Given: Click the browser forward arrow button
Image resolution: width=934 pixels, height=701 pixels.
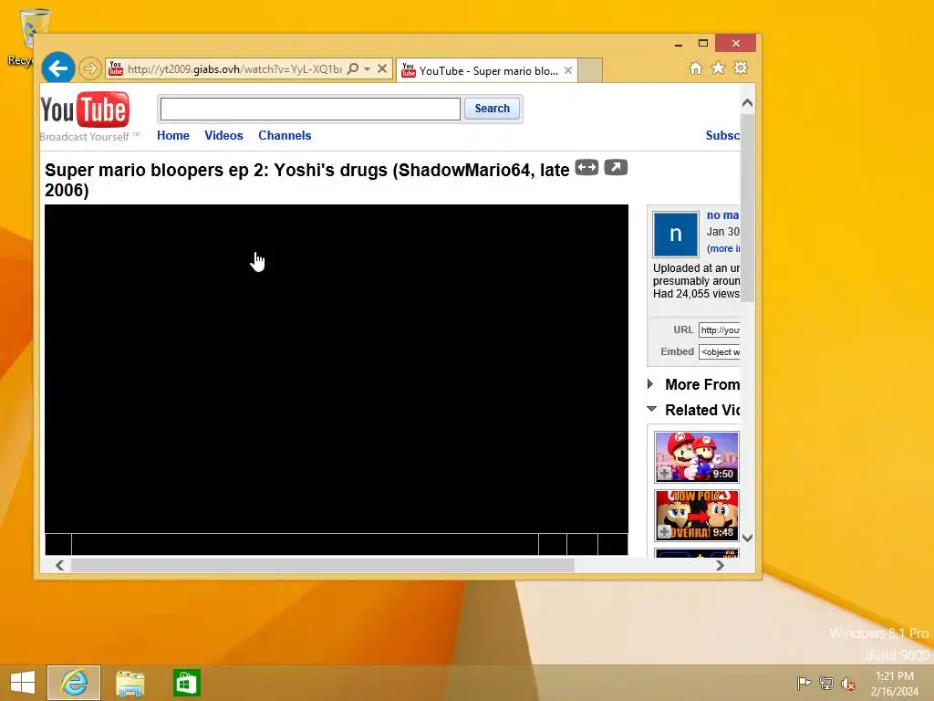Looking at the screenshot, I should pos(90,68).
